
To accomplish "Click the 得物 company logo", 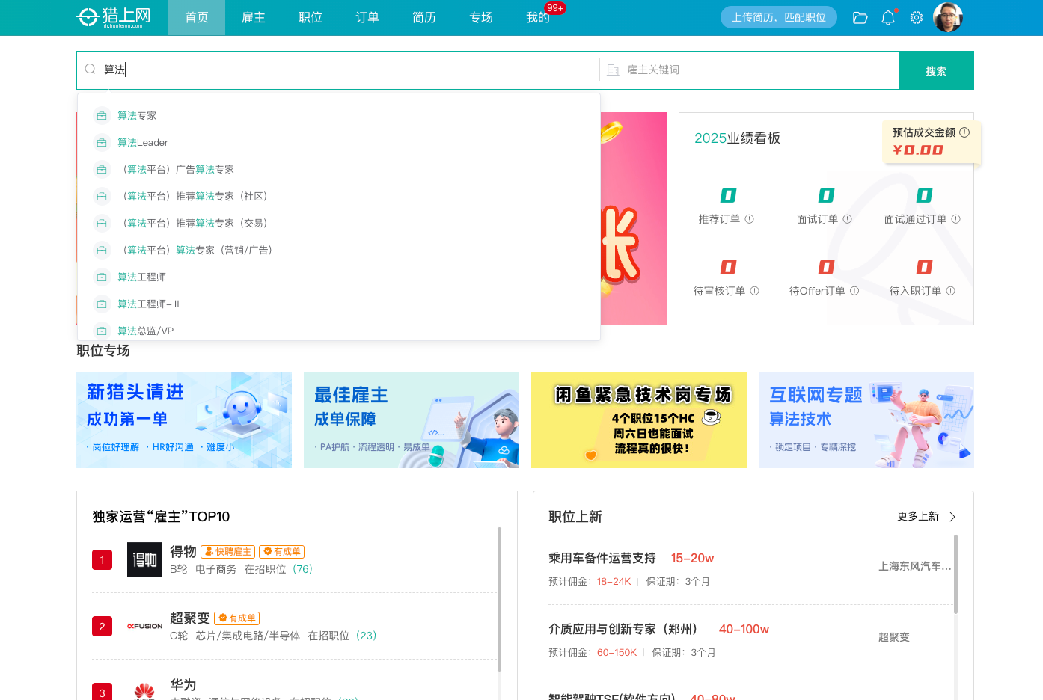I will pyautogui.click(x=144, y=559).
